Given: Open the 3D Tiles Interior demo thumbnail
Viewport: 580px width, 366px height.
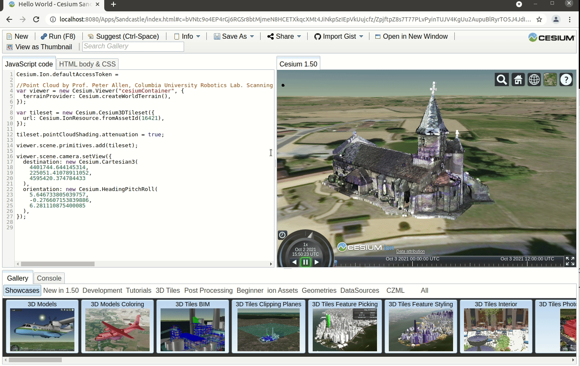Looking at the screenshot, I should (x=496, y=326).
